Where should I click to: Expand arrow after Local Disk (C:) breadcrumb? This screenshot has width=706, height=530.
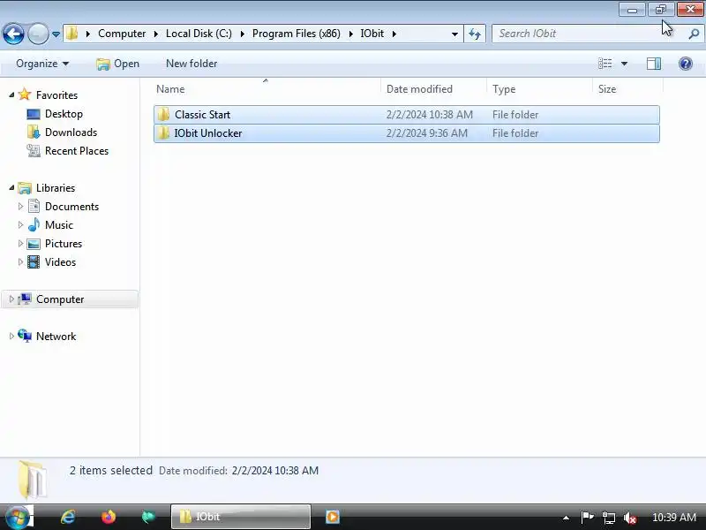[242, 34]
